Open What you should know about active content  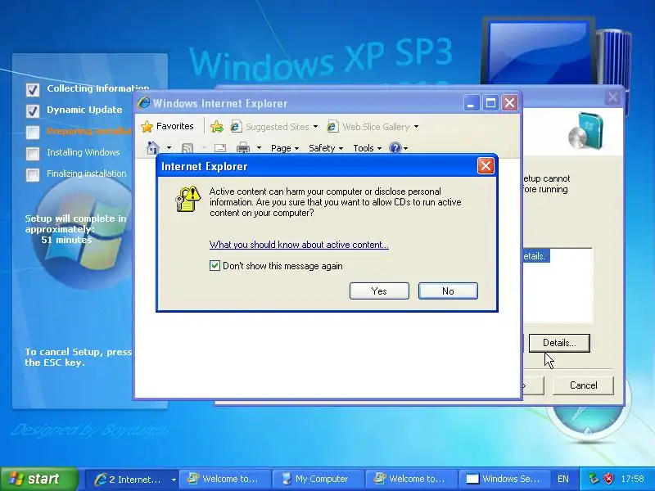tap(299, 245)
